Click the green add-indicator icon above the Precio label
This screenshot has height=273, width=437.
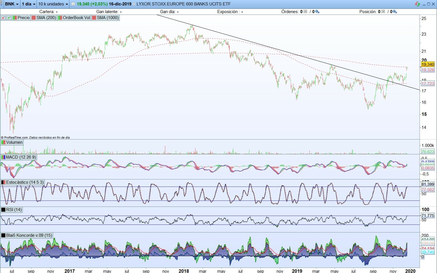pos(9,18)
